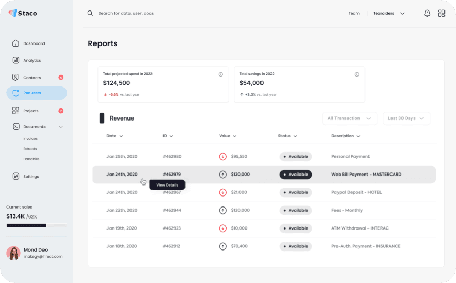456x283 pixels.
Task: Open the All Transaction dropdown
Action: (350, 118)
